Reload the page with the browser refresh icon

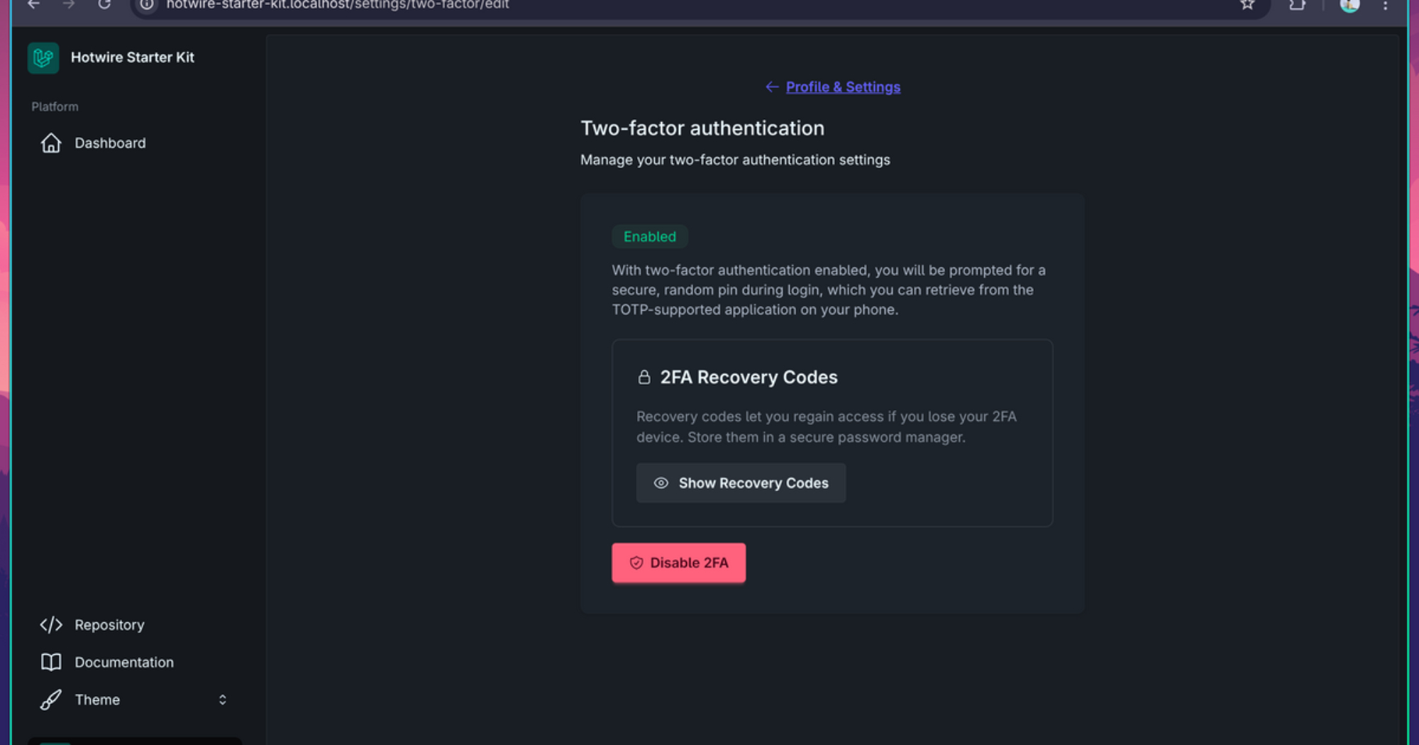coord(104,5)
